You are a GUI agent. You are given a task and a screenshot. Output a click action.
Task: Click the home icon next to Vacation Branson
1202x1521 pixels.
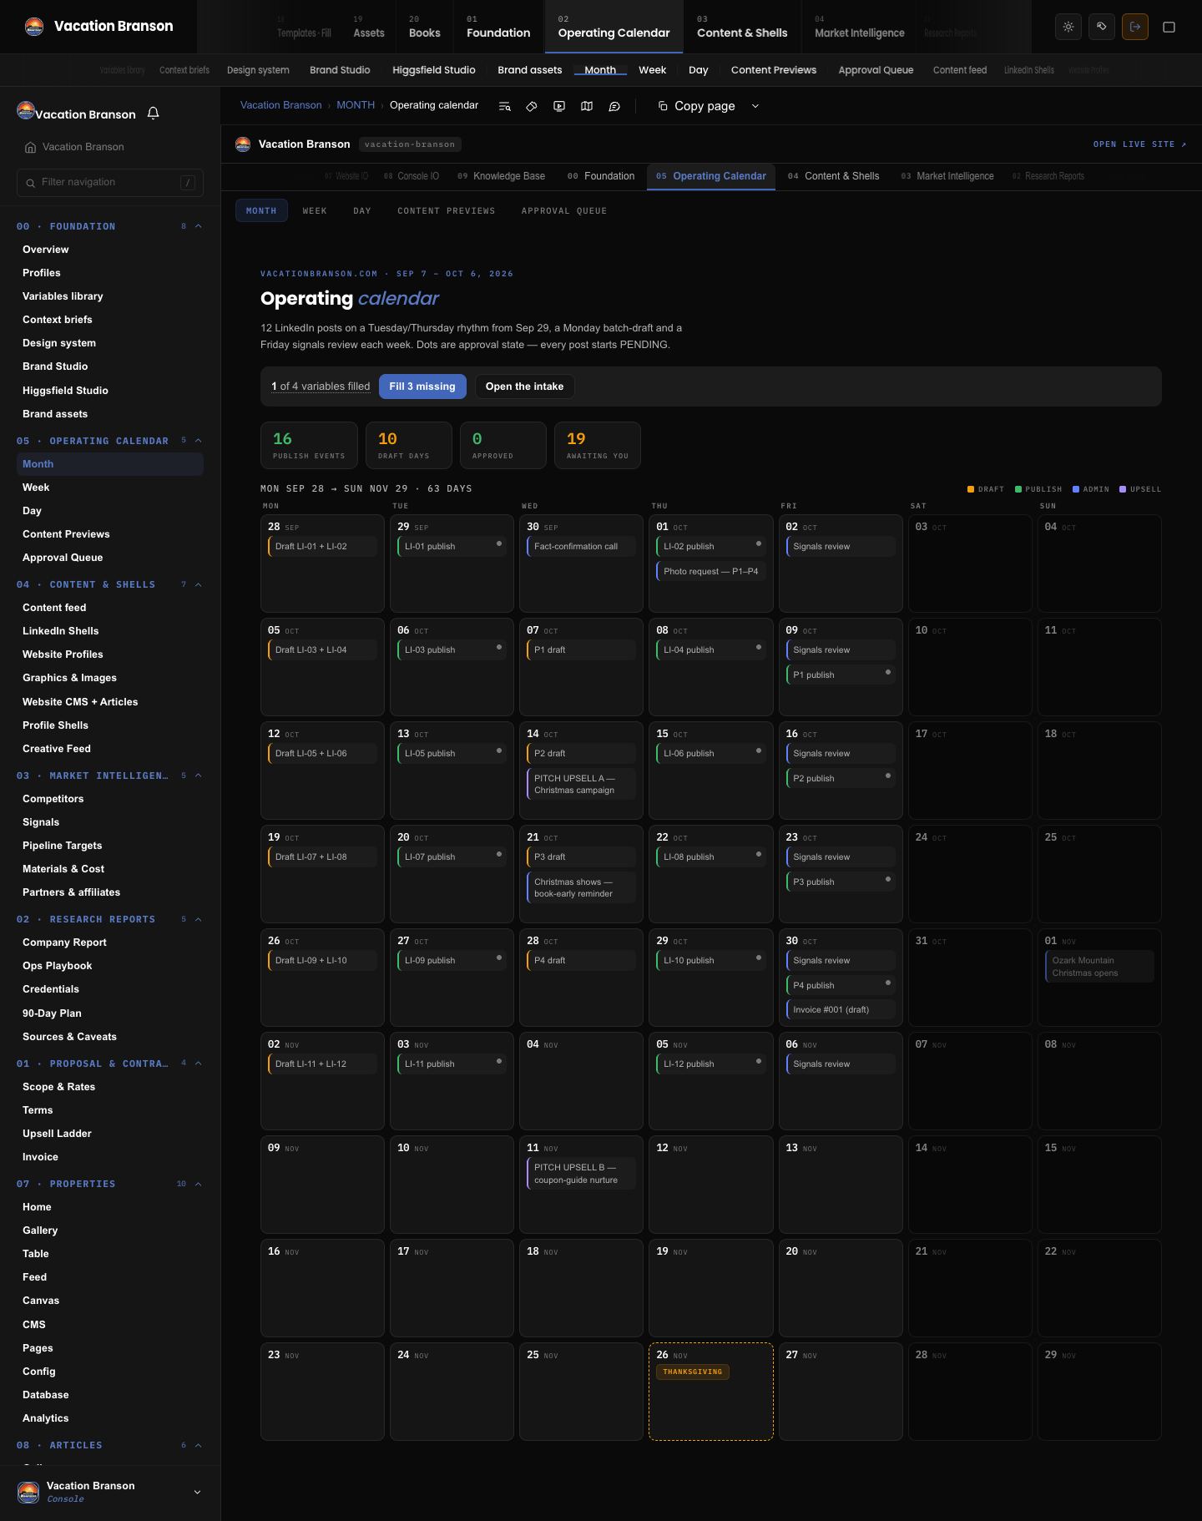[x=31, y=147]
